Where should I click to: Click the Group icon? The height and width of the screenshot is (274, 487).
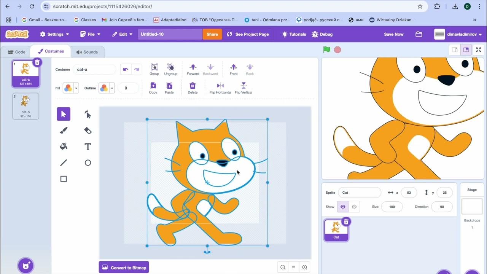(x=154, y=69)
